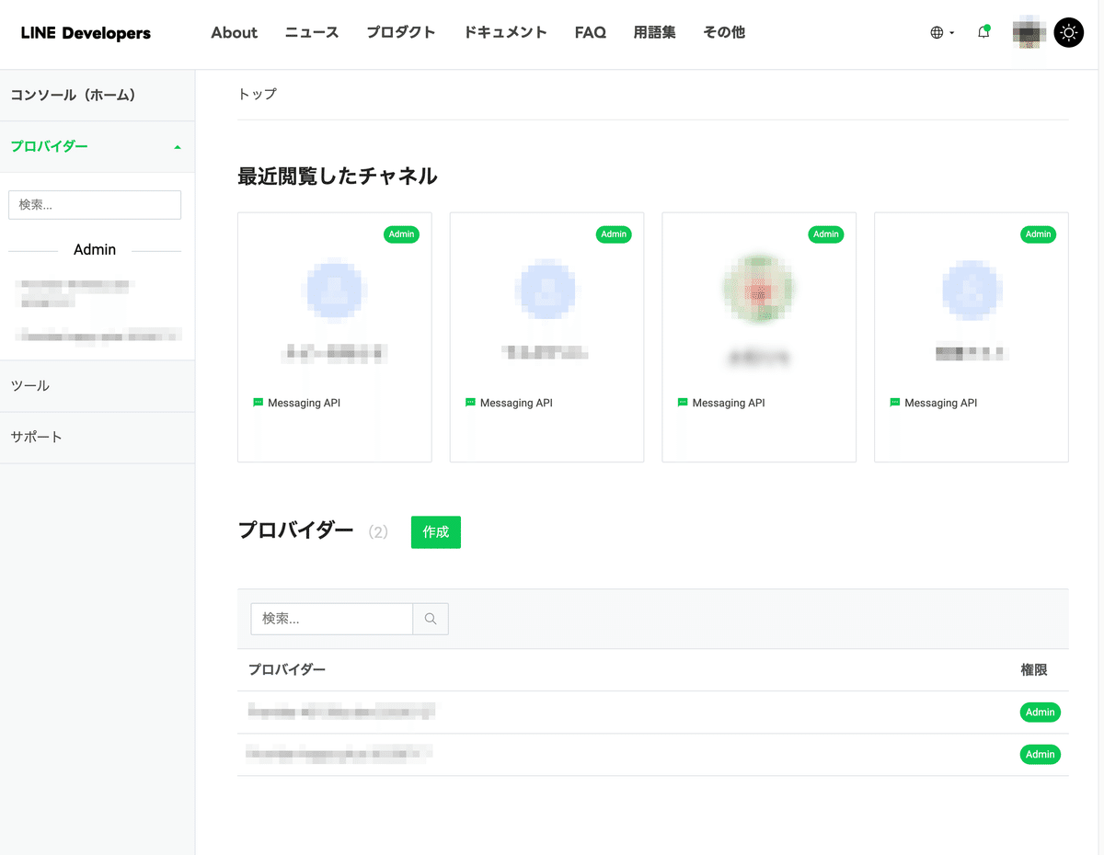Open the notification bell
Viewport: 1104px width, 855px height.
983,32
